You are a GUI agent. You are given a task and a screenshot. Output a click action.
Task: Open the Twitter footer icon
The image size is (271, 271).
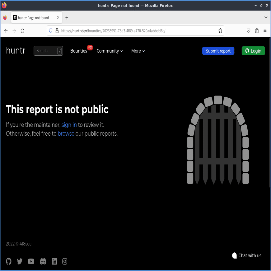tap(20, 261)
